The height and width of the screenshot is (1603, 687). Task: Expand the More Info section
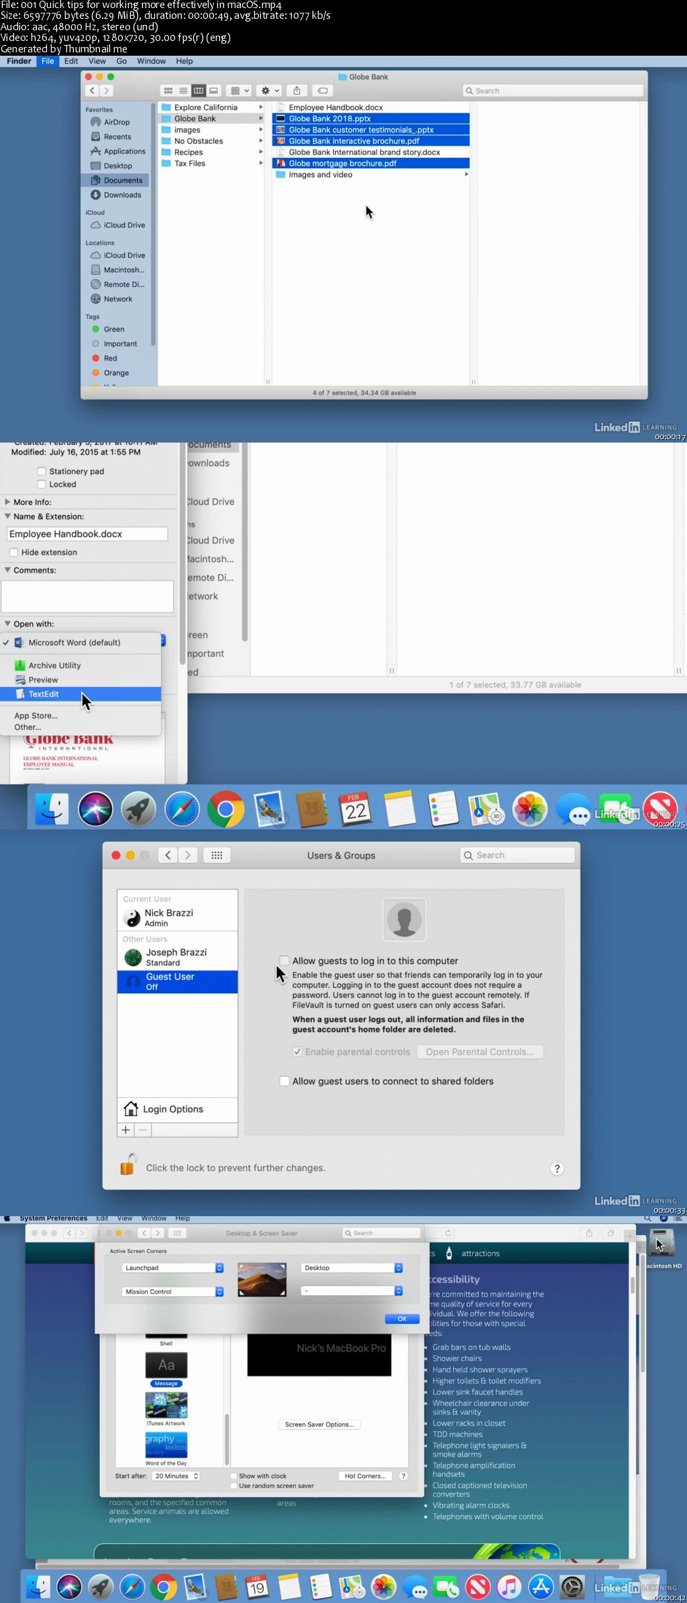[7, 502]
